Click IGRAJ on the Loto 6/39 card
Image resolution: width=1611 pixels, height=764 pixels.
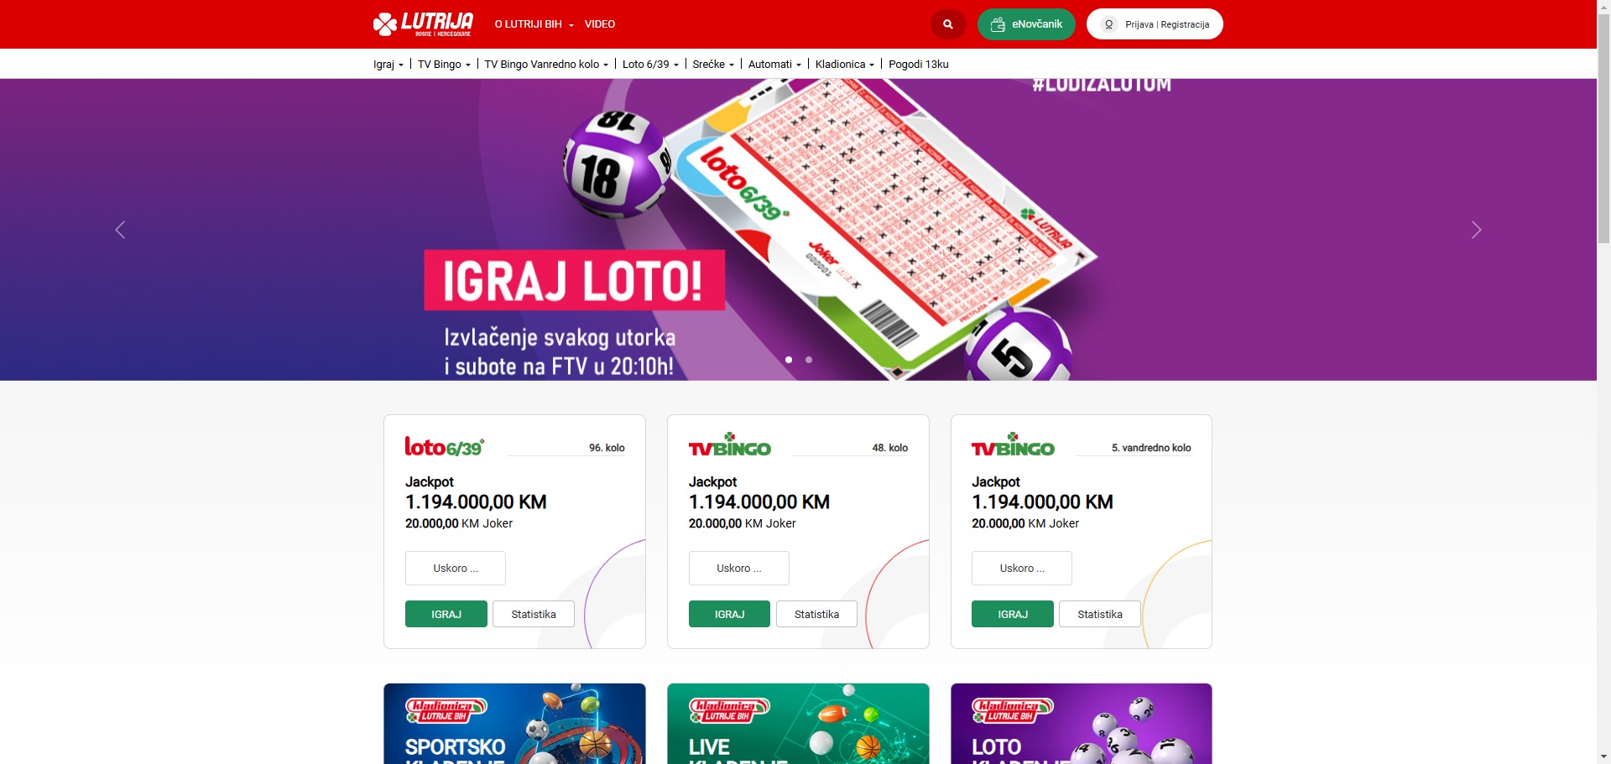point(446,614)
